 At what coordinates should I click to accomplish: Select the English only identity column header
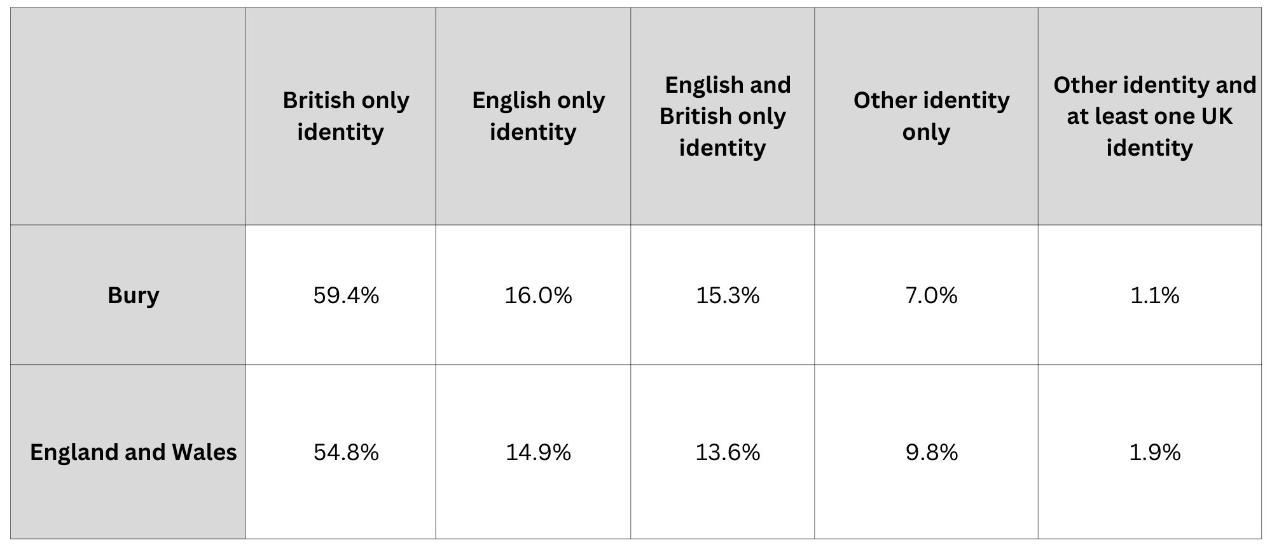pyautogui.click(x=533, y=116)
